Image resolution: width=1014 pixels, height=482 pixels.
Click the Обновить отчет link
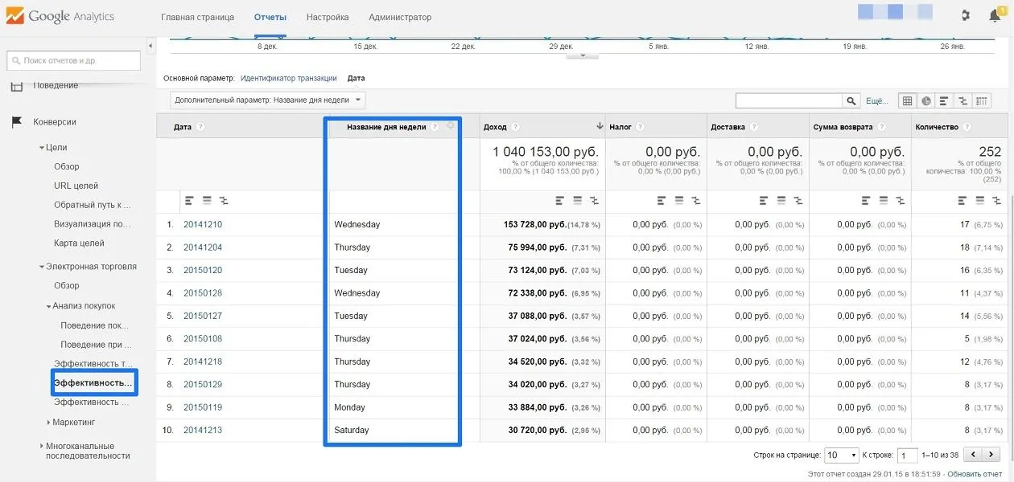[x=975, y=474]
